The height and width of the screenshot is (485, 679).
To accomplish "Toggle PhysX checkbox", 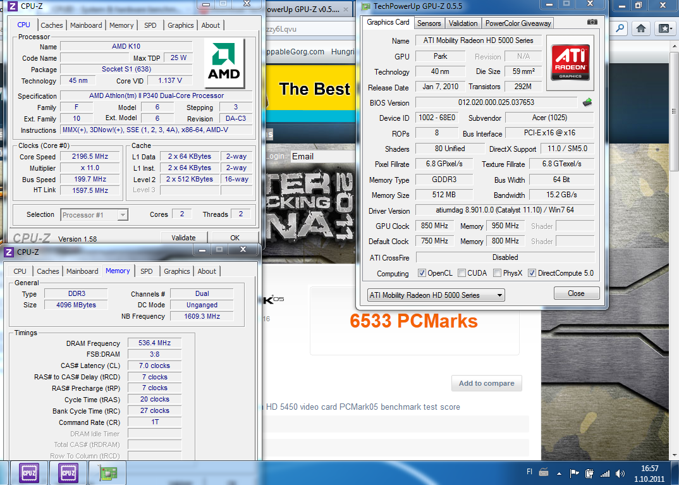I will tap(497, 273).
